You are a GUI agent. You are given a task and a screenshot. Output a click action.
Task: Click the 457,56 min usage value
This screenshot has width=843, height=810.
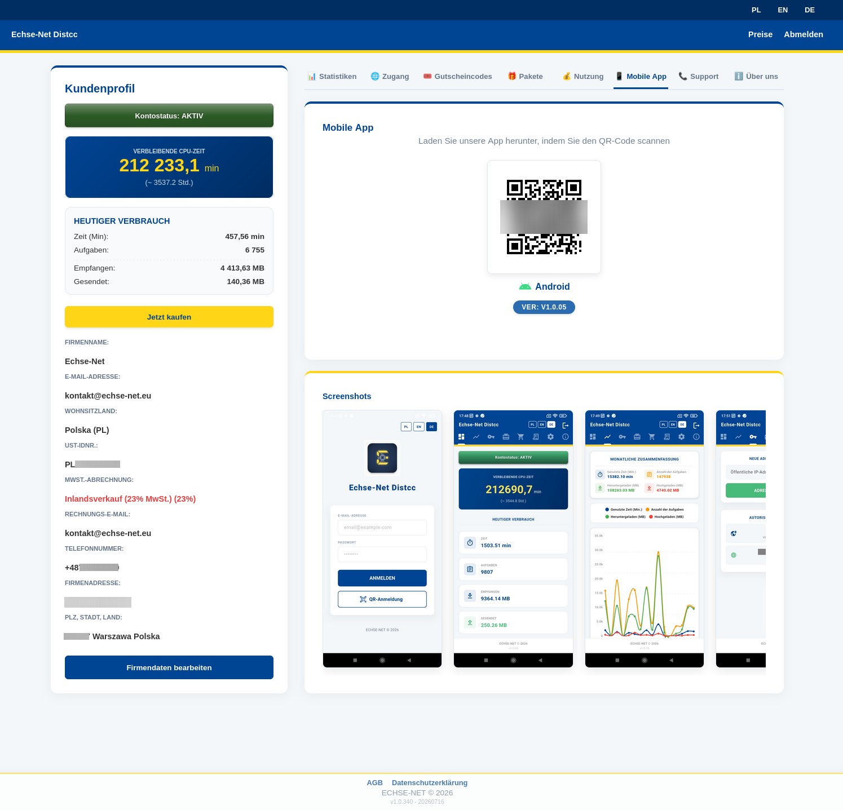[x=245, y=237]
